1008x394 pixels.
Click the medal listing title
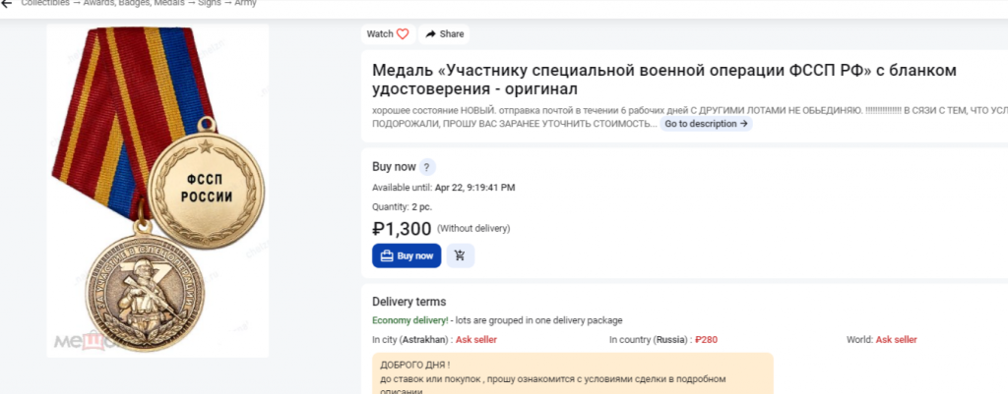[664, 80]
